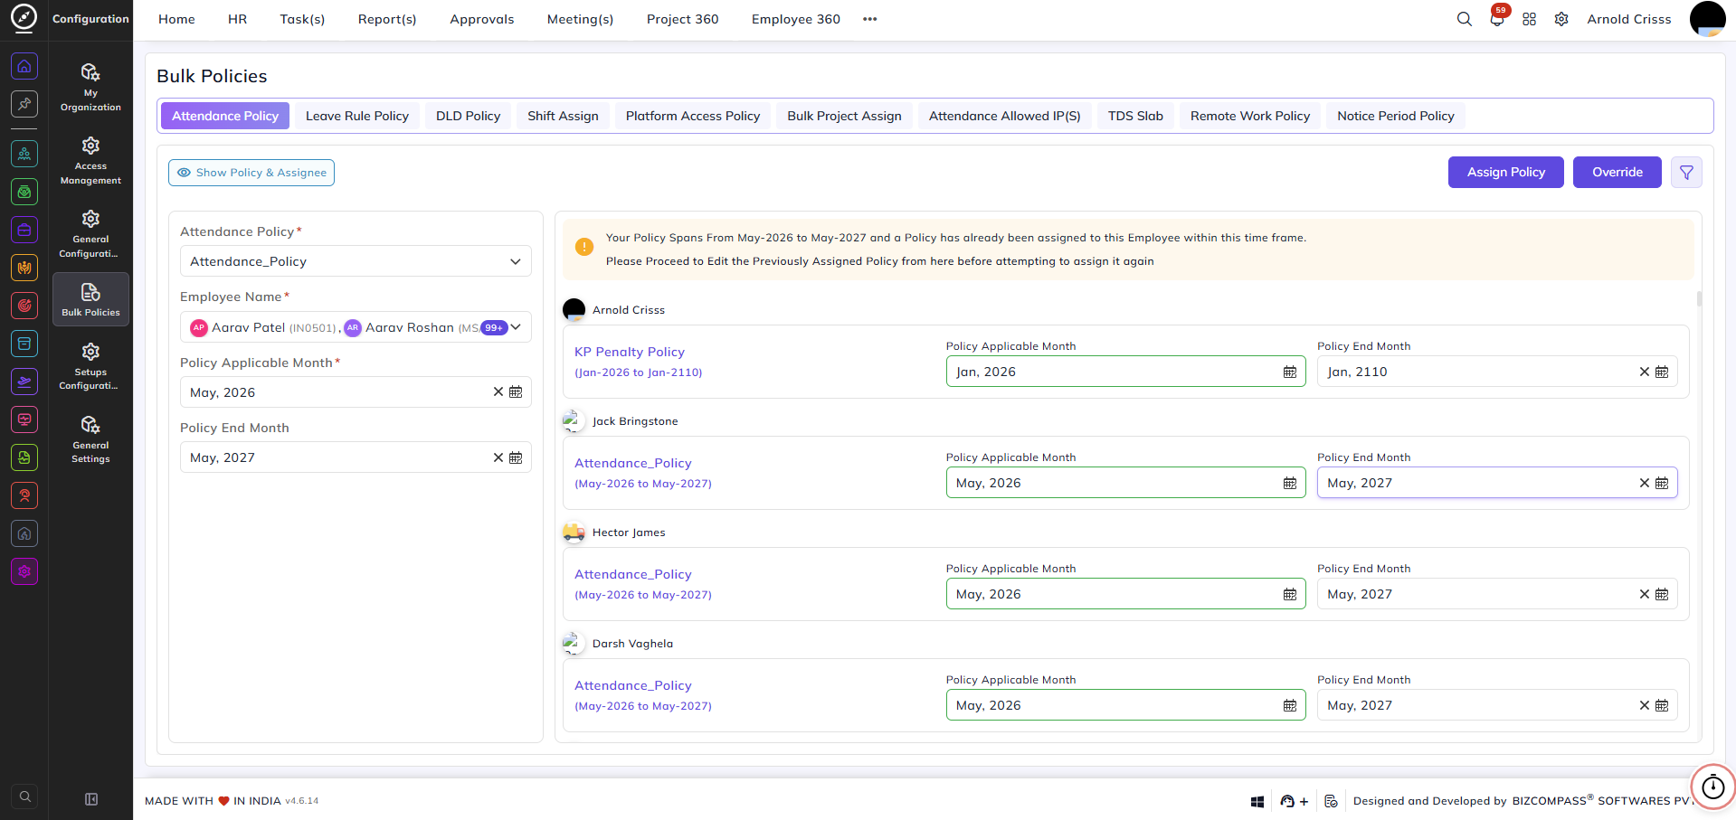The width and height of the screenshot is (1736, 820).
Task: Open calendar picker for Hector James end month
Action: click(1662, 594)
